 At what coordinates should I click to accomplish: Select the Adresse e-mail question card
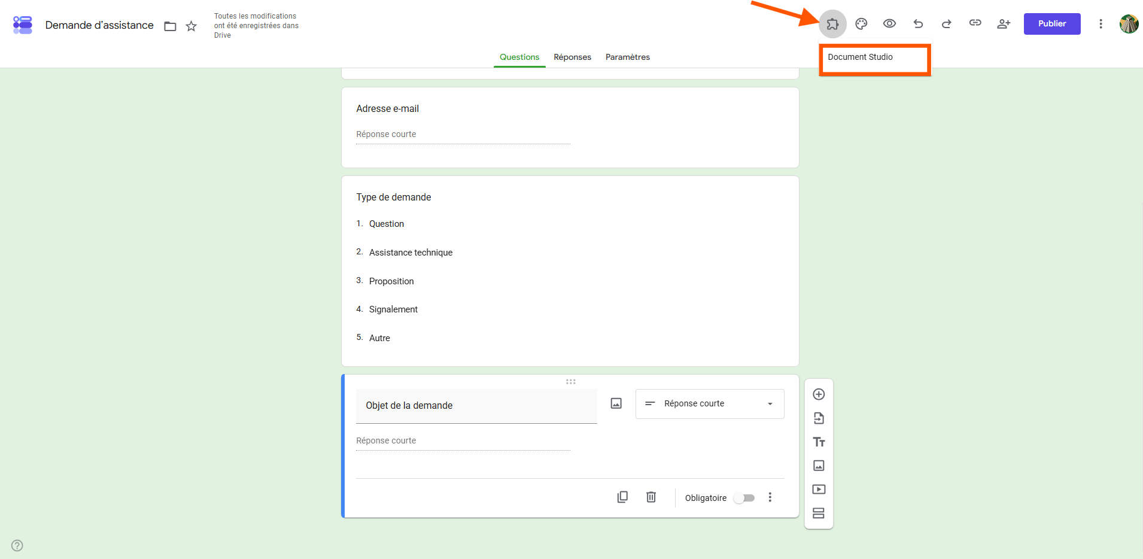570,127
